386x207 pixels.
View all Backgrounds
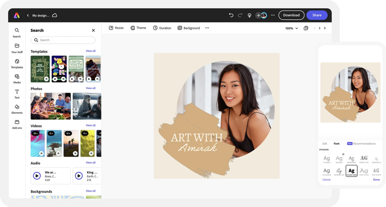[x=91, y=191]
